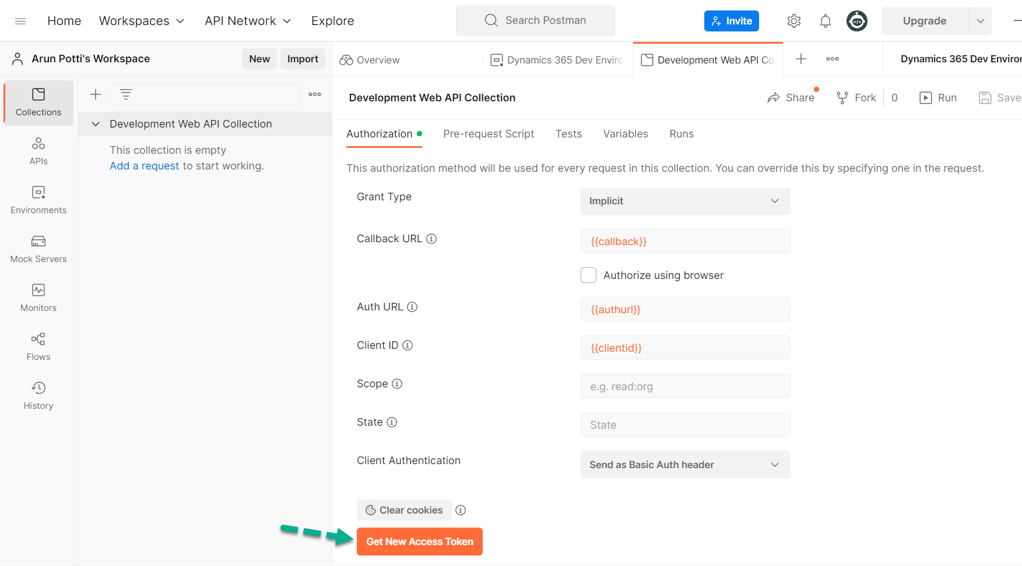Open the Monitors panel
The width and height of the screenshot is (1022, 566).
pyautogui.click(x=38, y=298)
